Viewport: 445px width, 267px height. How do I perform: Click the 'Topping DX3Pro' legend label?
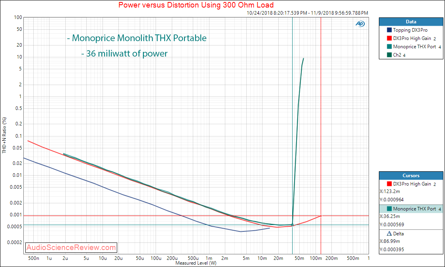tap(410, 30)
